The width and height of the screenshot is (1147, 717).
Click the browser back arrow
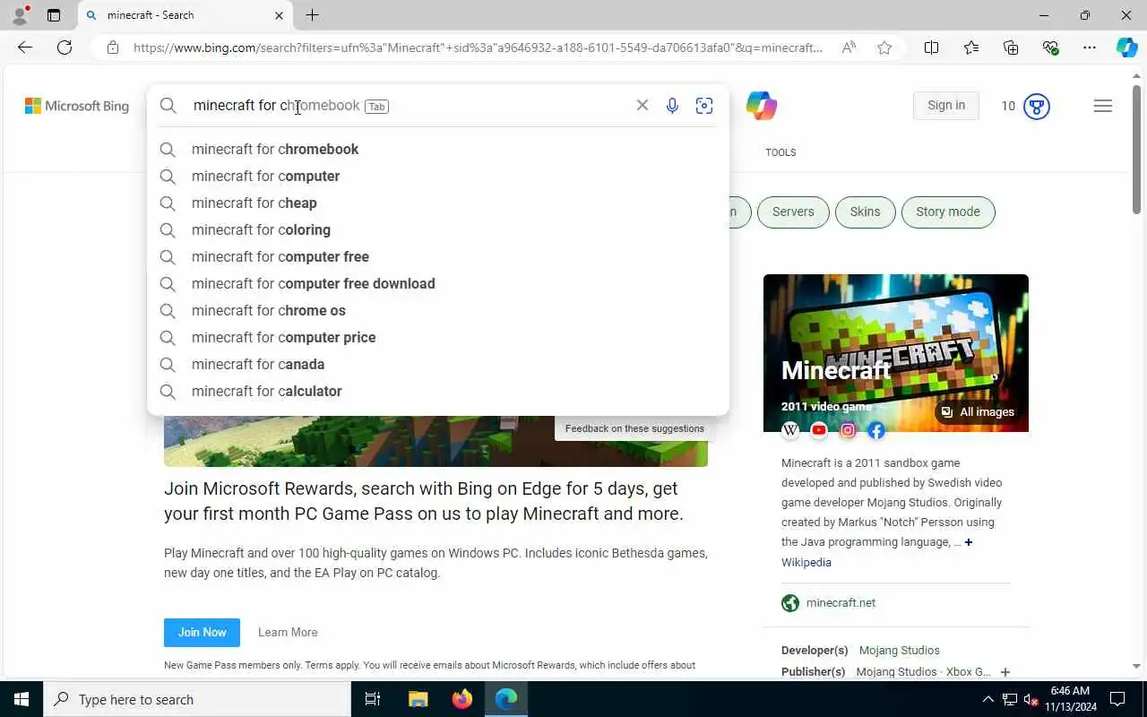25,48
